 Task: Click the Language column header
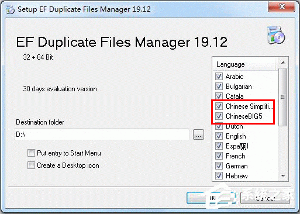tap(246, 64)
